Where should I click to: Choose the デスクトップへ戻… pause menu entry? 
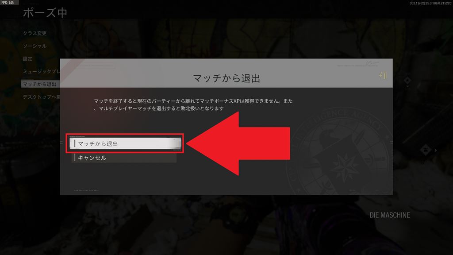pyautogui.click(x=41, y=97)
